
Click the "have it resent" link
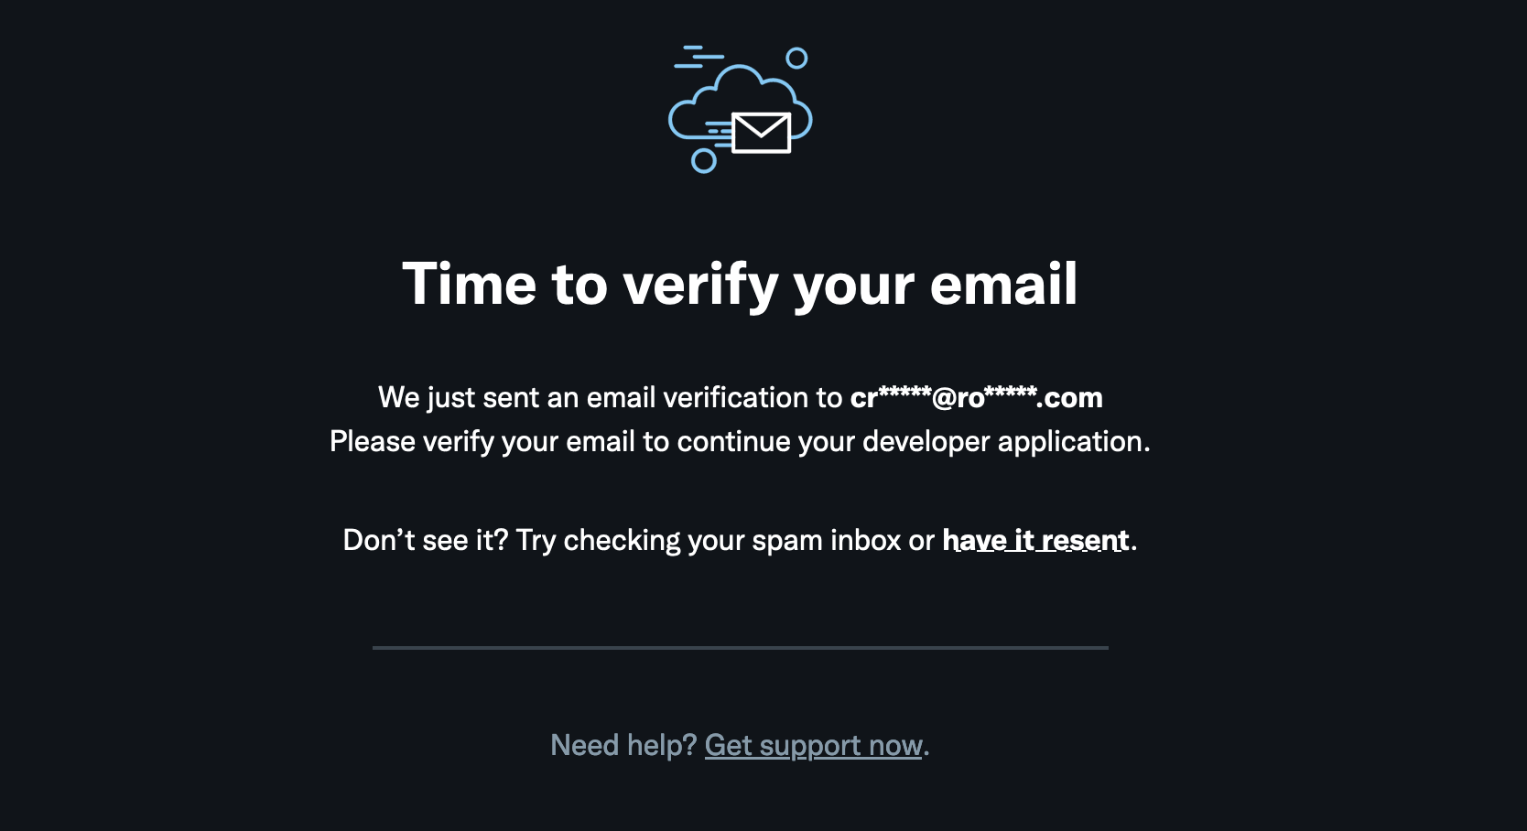point(1035,540)
